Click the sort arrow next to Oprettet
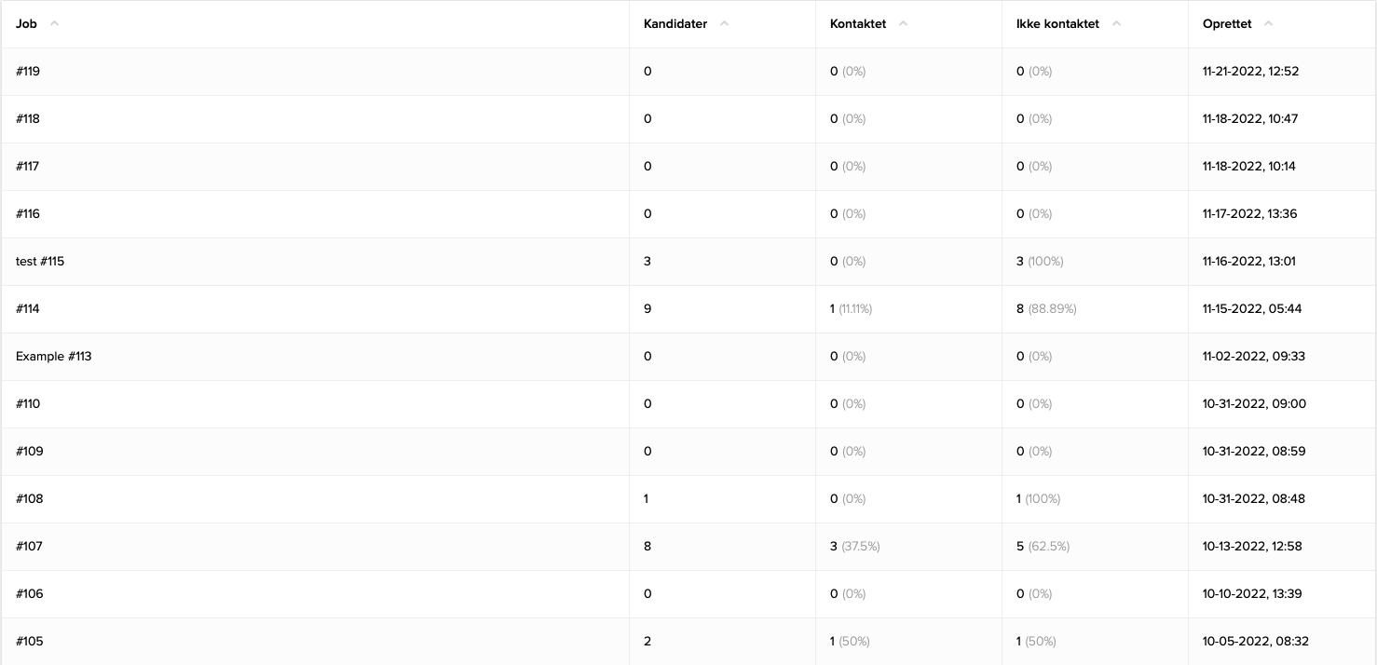This screenshot has width=1377, height=665. [1267, 23]
